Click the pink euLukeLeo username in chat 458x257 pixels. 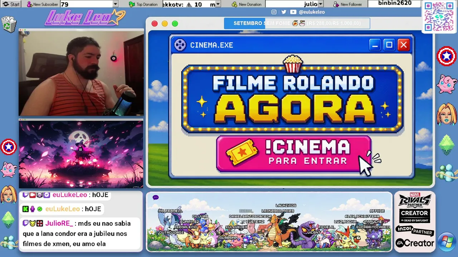pos(70,195)
